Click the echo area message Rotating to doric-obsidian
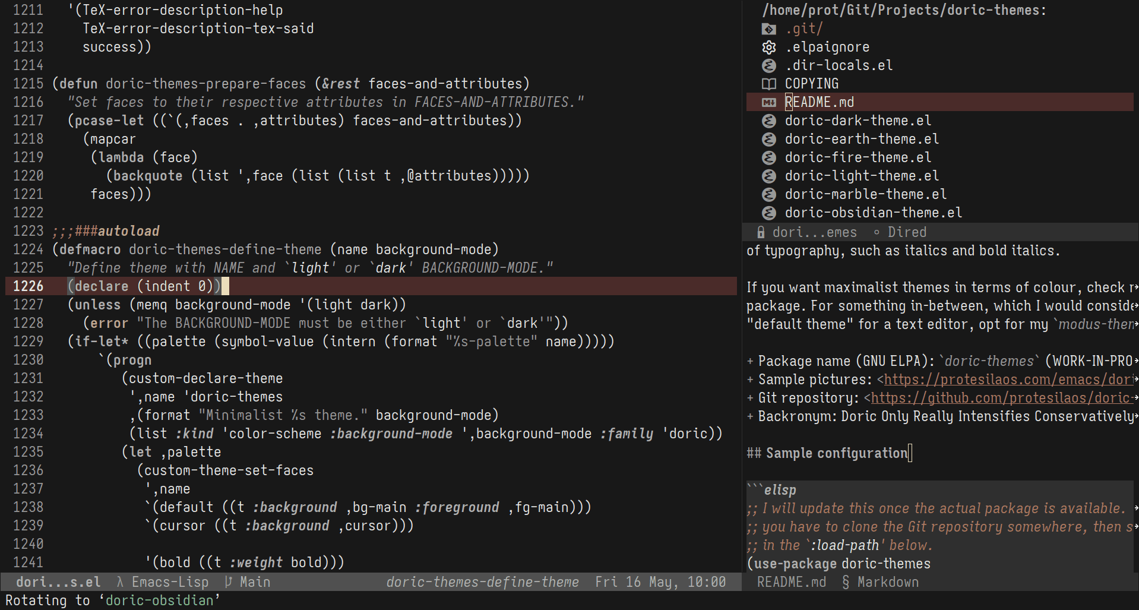 (x=113, y=600)
